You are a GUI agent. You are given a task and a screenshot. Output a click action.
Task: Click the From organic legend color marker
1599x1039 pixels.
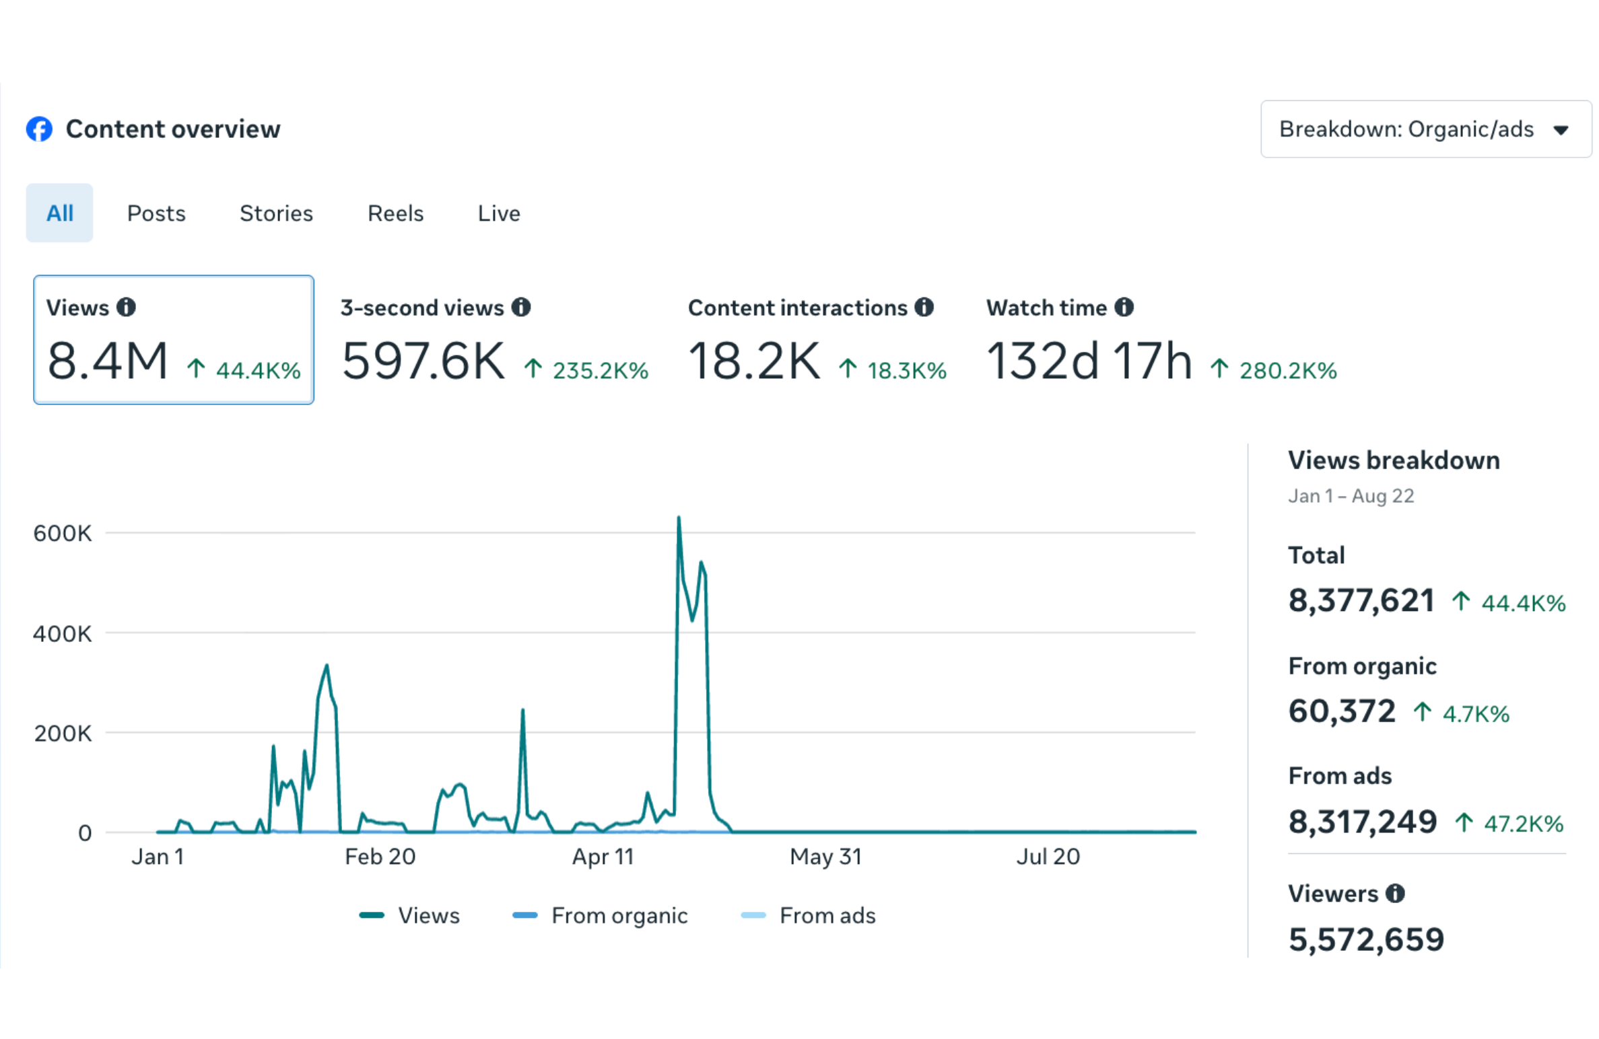[525, 915]
